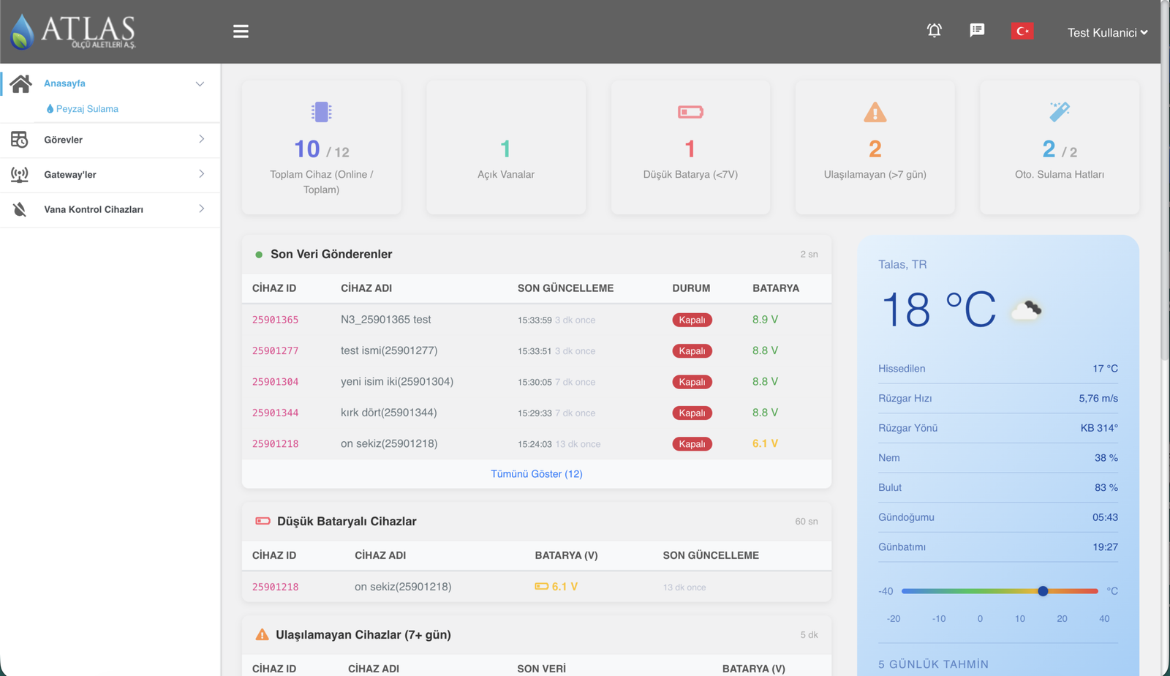1170x676 pixels.
Task: Open 25901218 in Düşük Bataryalı Cihazlar
Action: tap(275, 587)
